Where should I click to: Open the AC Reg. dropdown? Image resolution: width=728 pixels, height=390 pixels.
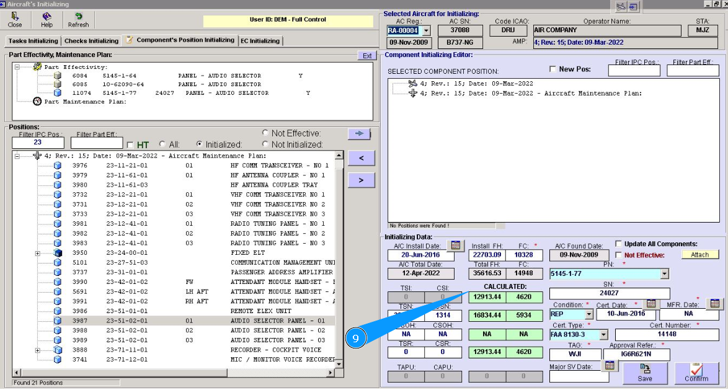[x=425, y=30]
